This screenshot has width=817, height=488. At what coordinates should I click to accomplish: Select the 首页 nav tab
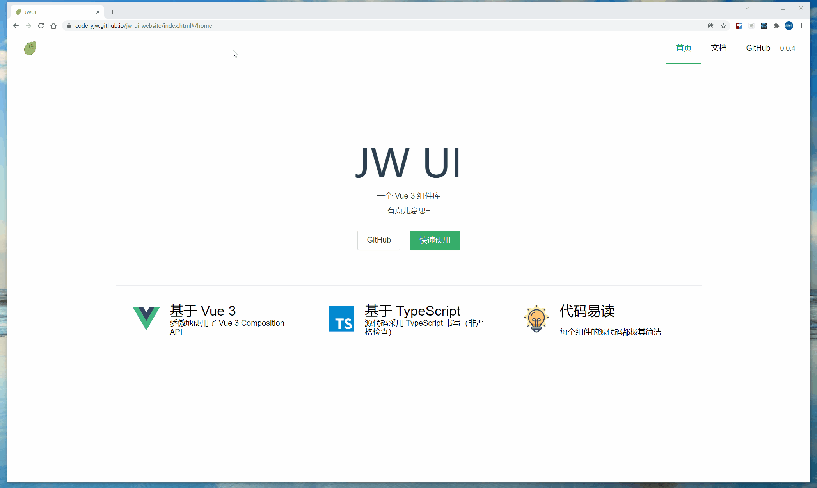pyautogui.click(x=684, y=48)
